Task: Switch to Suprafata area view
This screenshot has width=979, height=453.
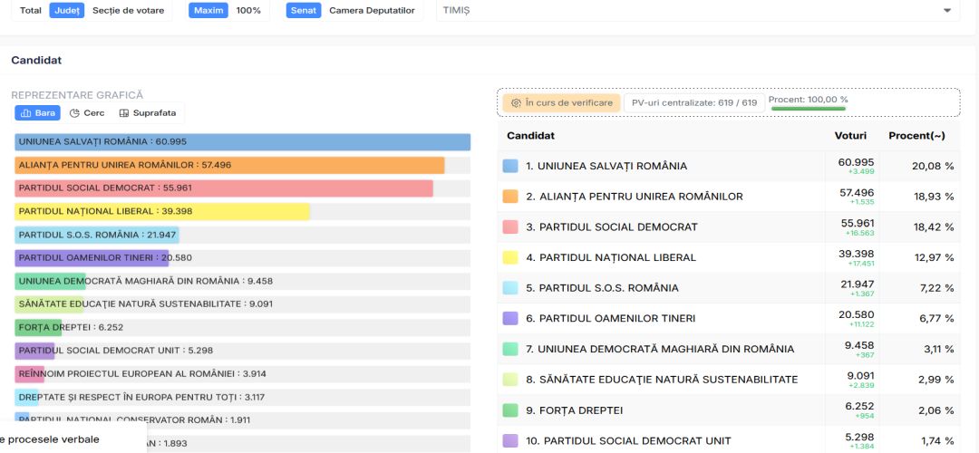Action: click(x=148, y=113)
